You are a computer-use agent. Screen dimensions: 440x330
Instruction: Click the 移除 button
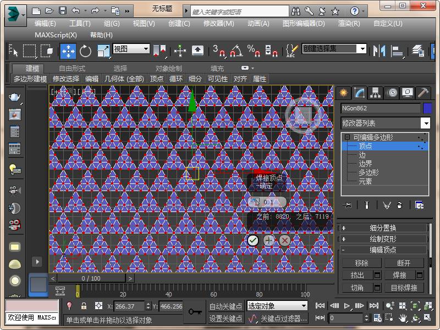[x=362, y=263]
